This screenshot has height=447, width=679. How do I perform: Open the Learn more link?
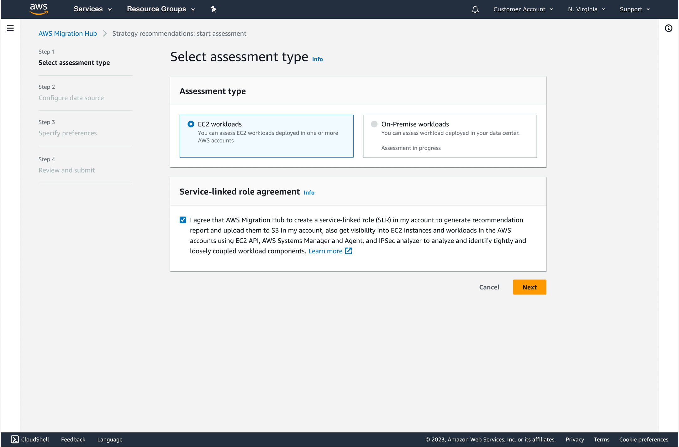coord(325,251)
